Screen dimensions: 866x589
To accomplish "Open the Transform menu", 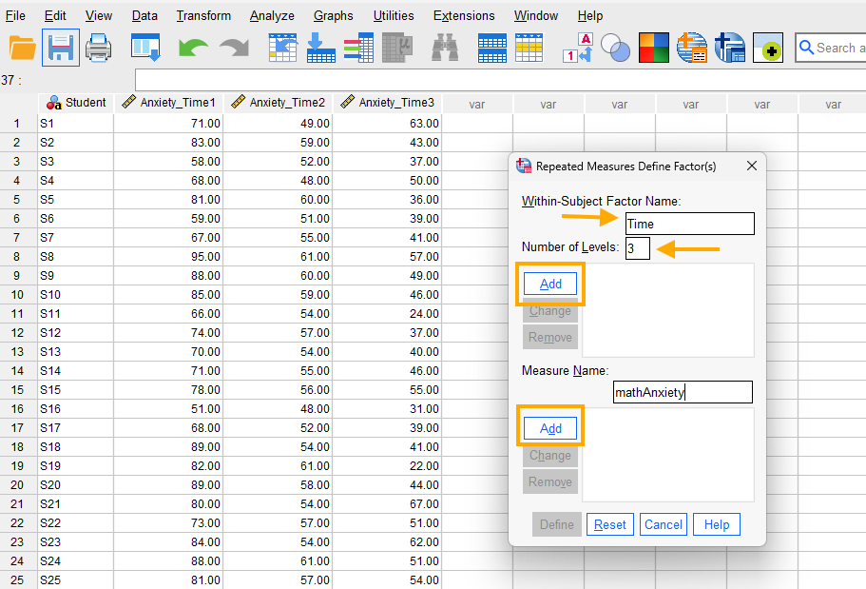I will tap(203, 15).
